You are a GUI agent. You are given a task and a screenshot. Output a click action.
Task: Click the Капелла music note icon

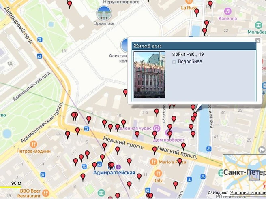tap(227, 11)
